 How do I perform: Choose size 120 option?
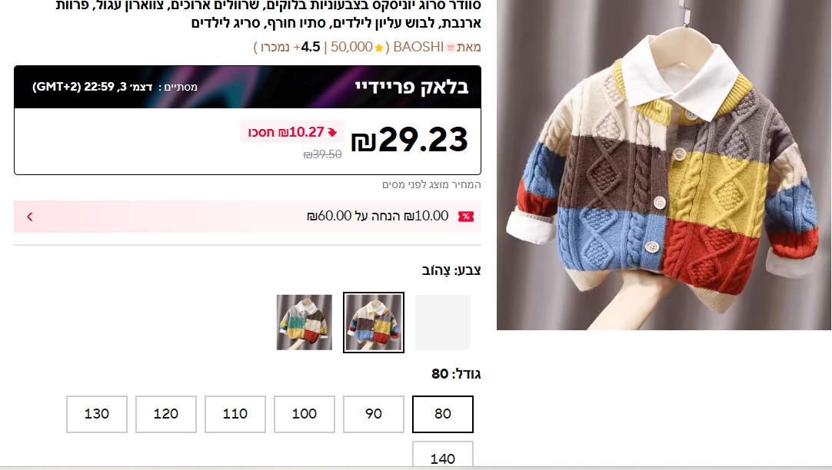point(165,414)
